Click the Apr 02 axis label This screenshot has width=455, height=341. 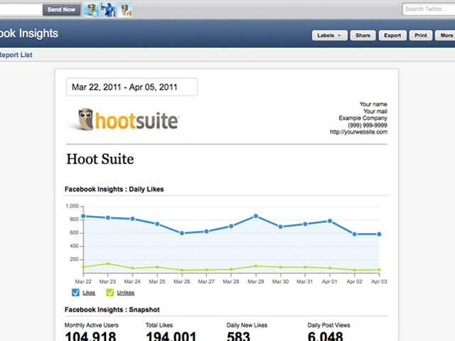(x=354, y=281)
